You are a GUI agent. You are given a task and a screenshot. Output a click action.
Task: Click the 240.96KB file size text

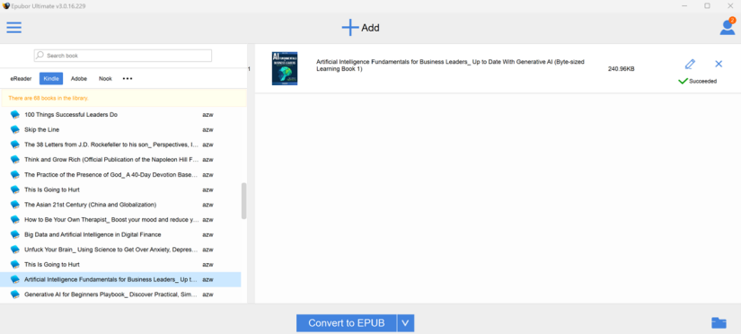click(621, 69)
